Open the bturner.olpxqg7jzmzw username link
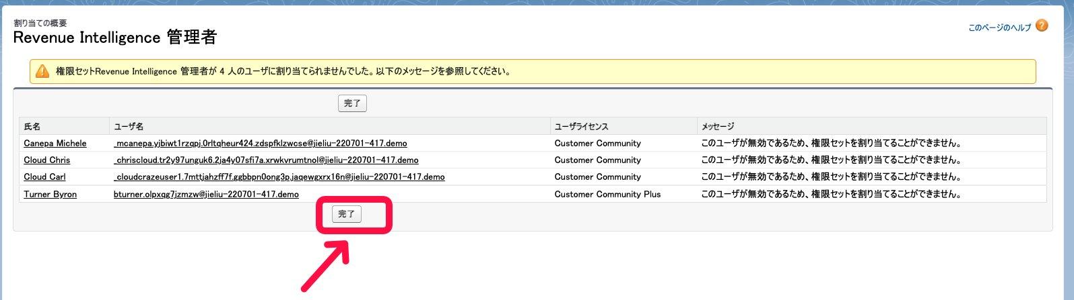The width and height of the screenshot is (1074, 300). tap(206, 194)
